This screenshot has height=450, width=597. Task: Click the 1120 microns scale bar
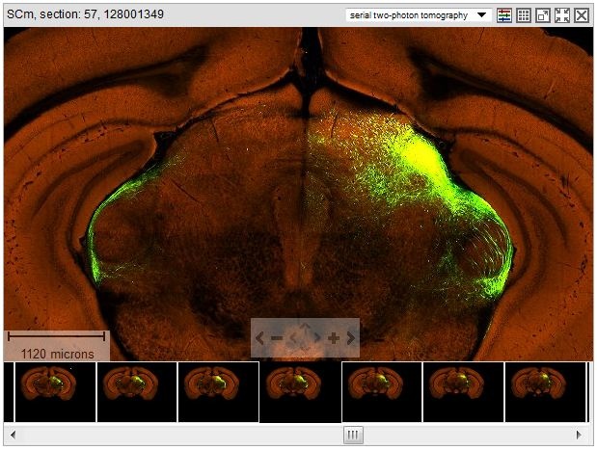pos(57,346)
